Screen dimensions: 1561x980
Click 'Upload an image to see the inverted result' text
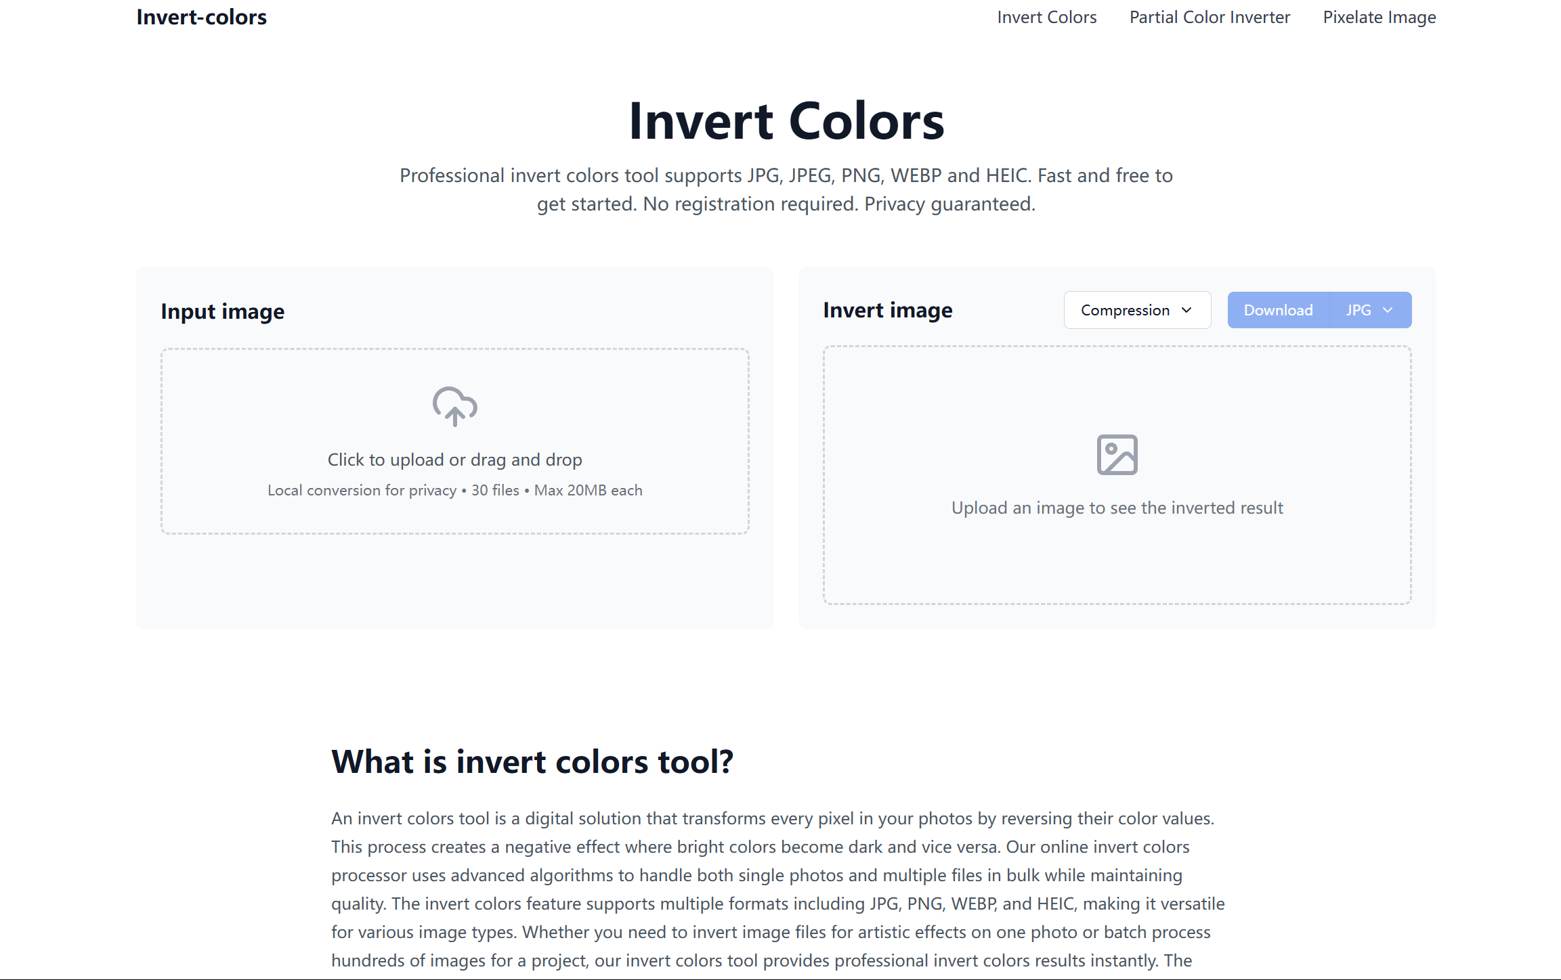point(1117,508)
